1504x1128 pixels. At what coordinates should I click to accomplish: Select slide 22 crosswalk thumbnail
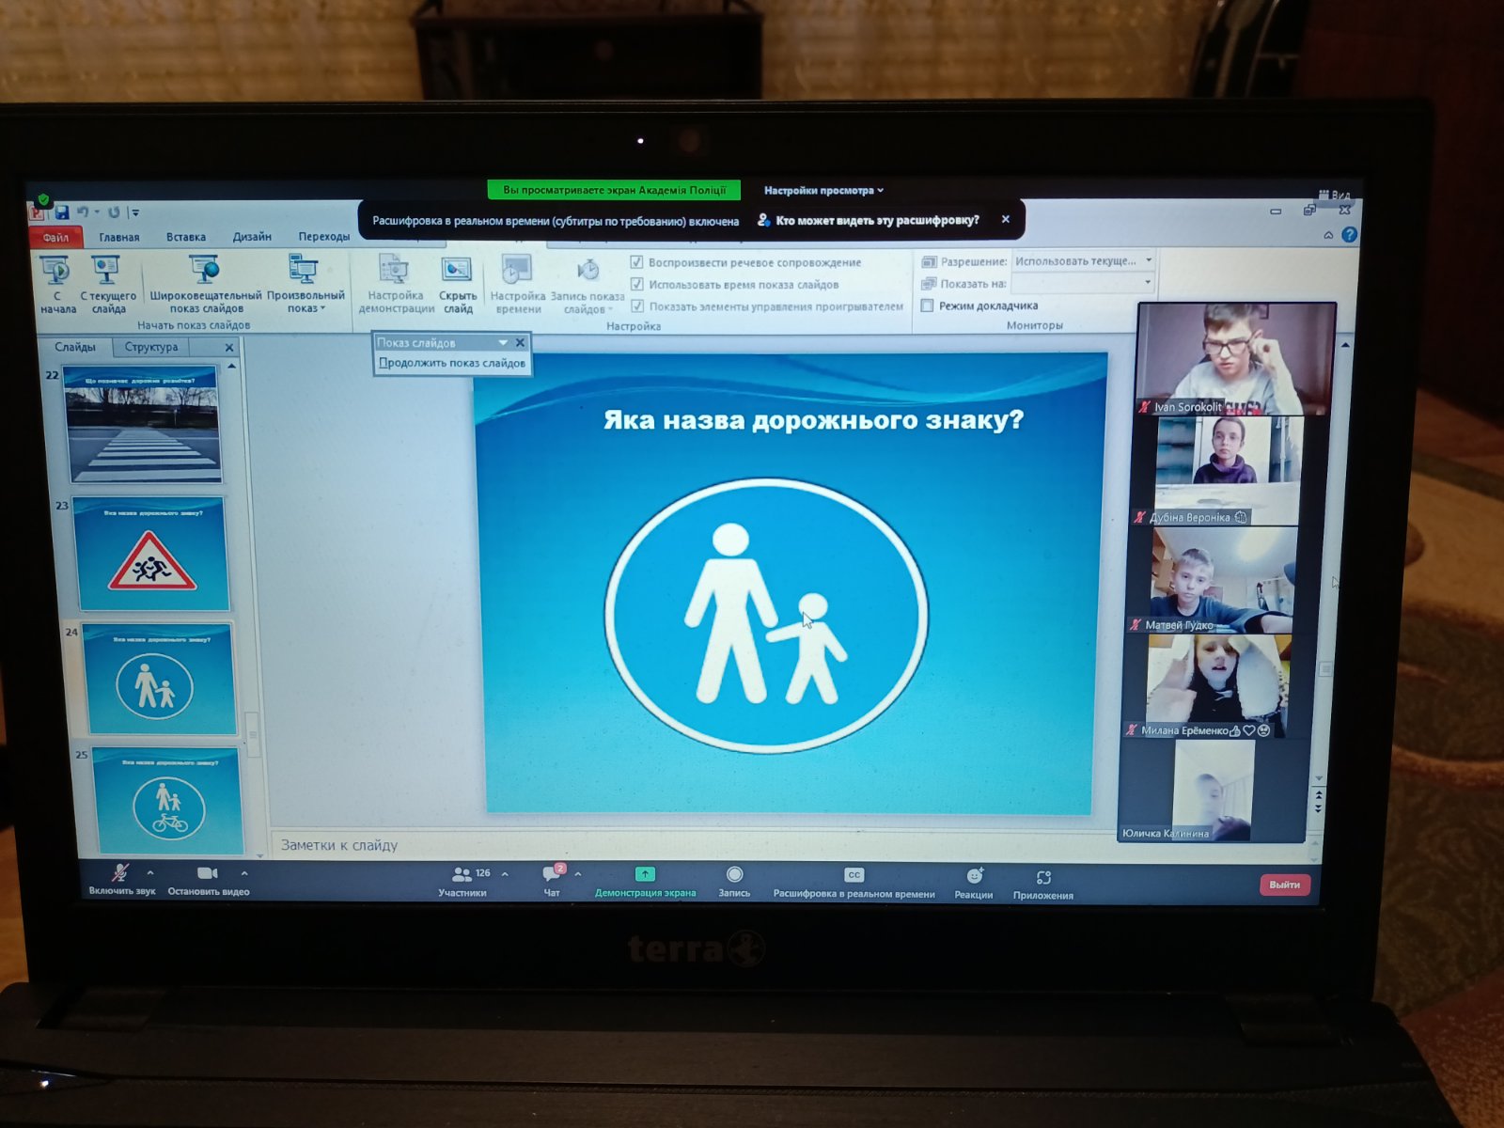tap(144, 424)
